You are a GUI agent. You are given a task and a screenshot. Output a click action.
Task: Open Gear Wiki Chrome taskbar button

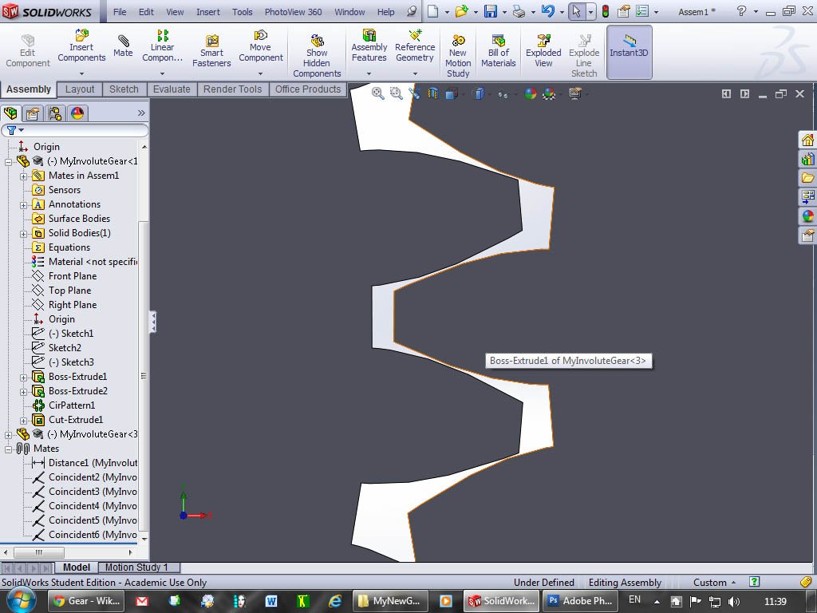[86, 600]
